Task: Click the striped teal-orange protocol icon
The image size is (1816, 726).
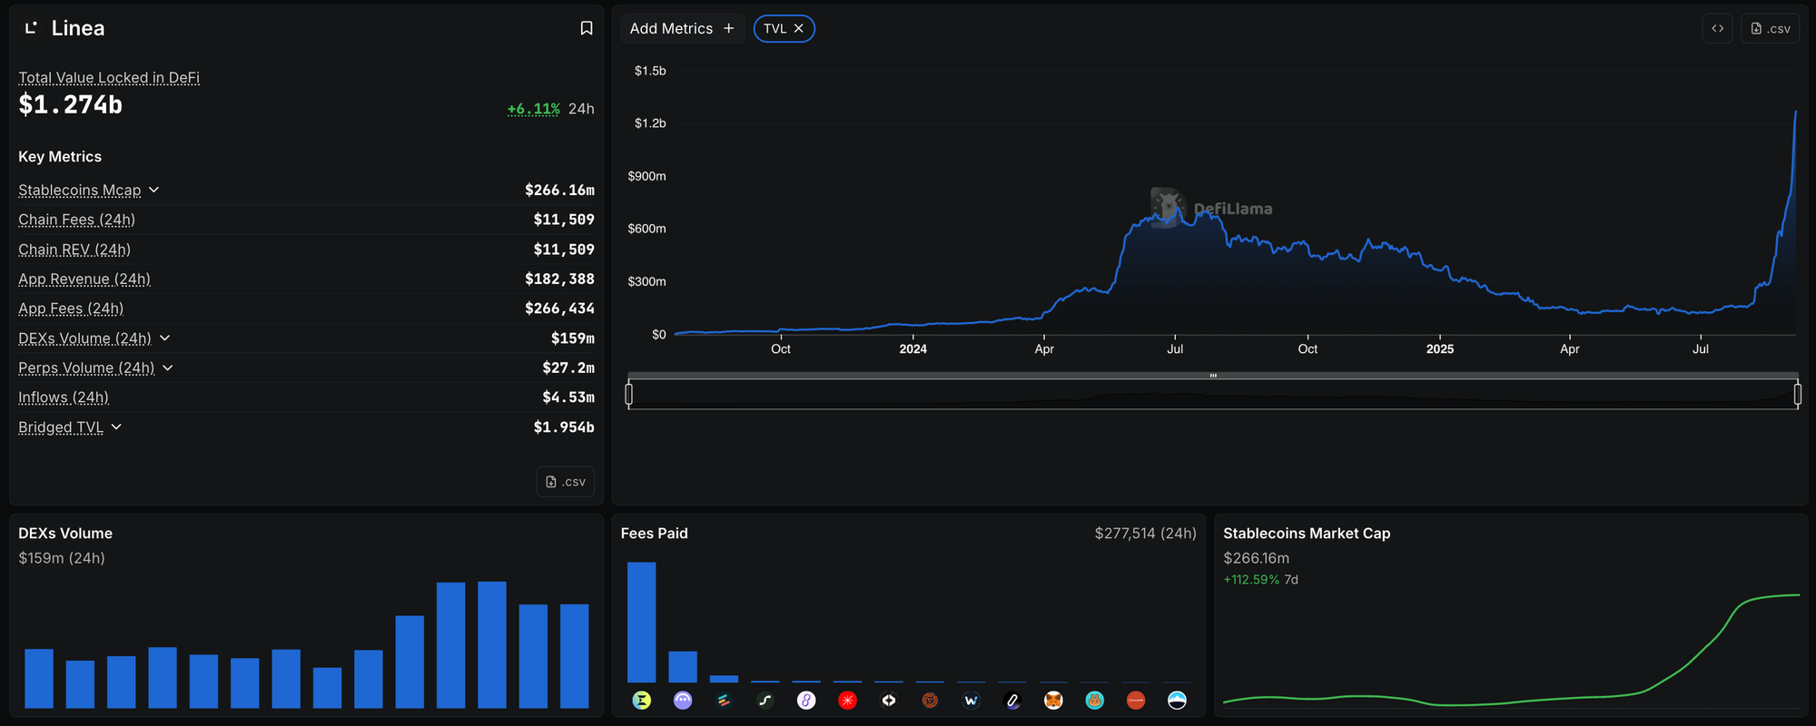Action: pyautogui.click(x=724, y=700)
